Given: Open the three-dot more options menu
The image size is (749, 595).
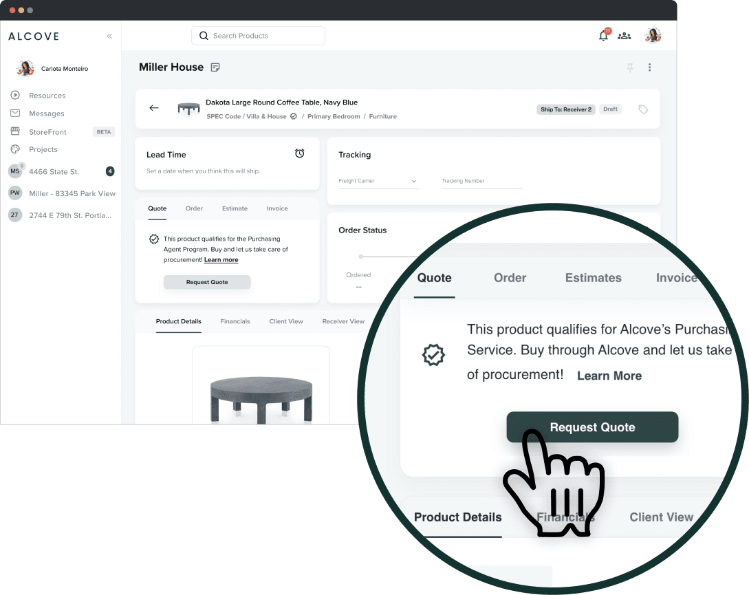Looking at the screenshot, I should tap(649, 67).
